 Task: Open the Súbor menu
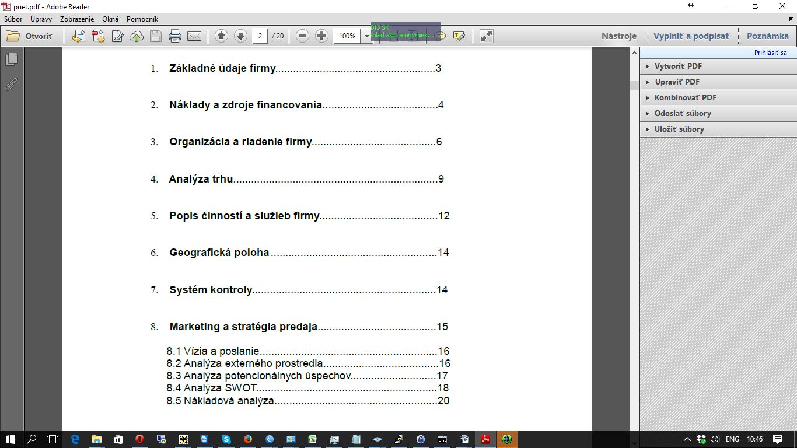(x=13, y=19)
